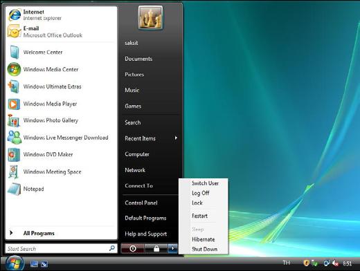
Task: Expand Recent Items submenu arrow
Action: point(176,138)
